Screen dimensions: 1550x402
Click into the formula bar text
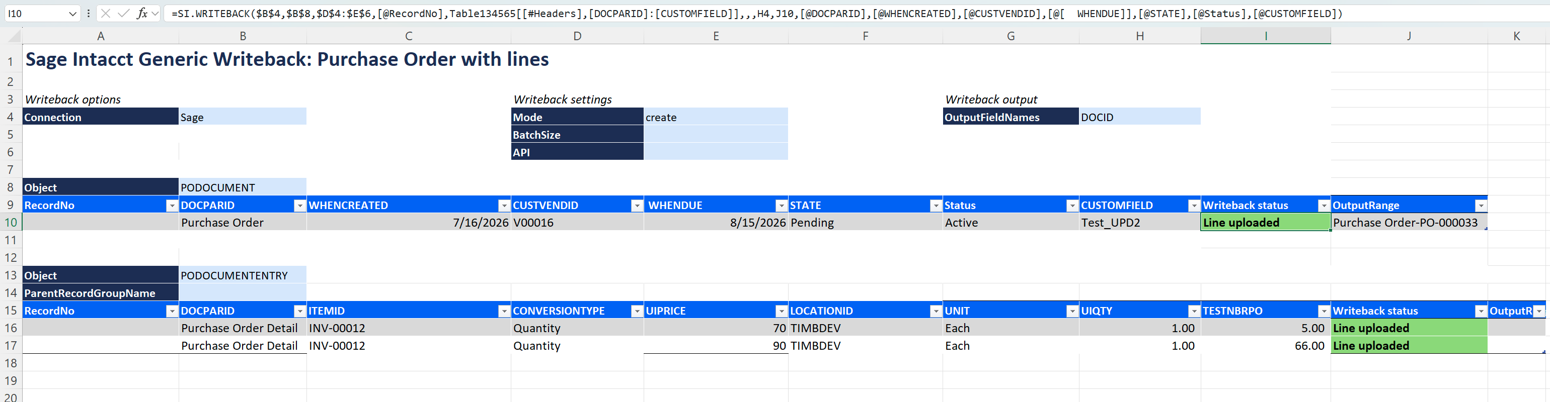pyautogui.click(x=756, y=13)
